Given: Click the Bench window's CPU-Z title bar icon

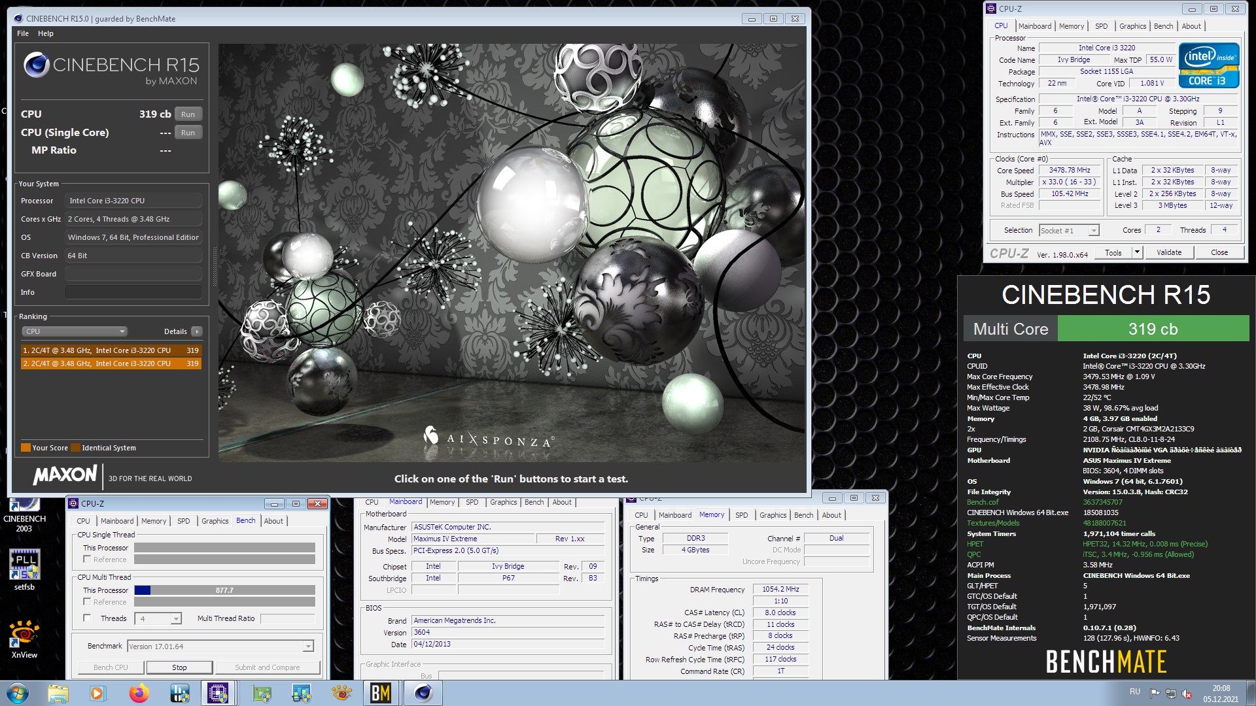Looking at the screenshot, I should click(x=74, y=503).
